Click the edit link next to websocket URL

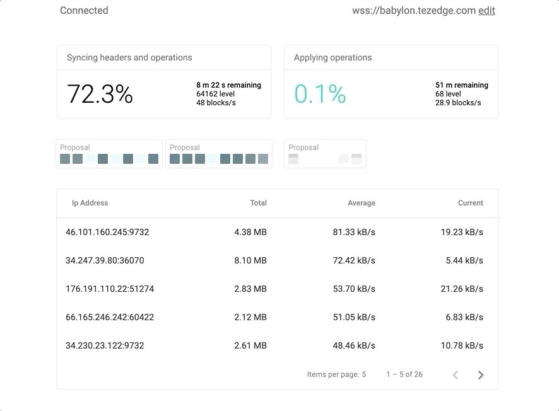coord(486,10)
